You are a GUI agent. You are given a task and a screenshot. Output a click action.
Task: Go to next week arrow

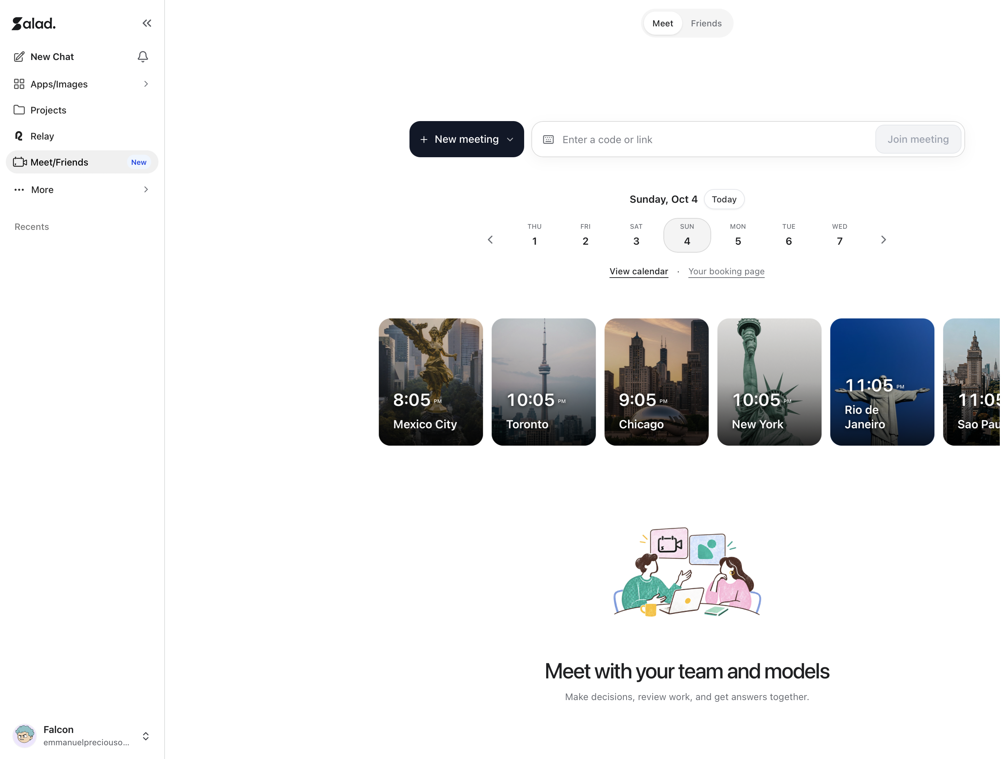[x=883, y=240]
